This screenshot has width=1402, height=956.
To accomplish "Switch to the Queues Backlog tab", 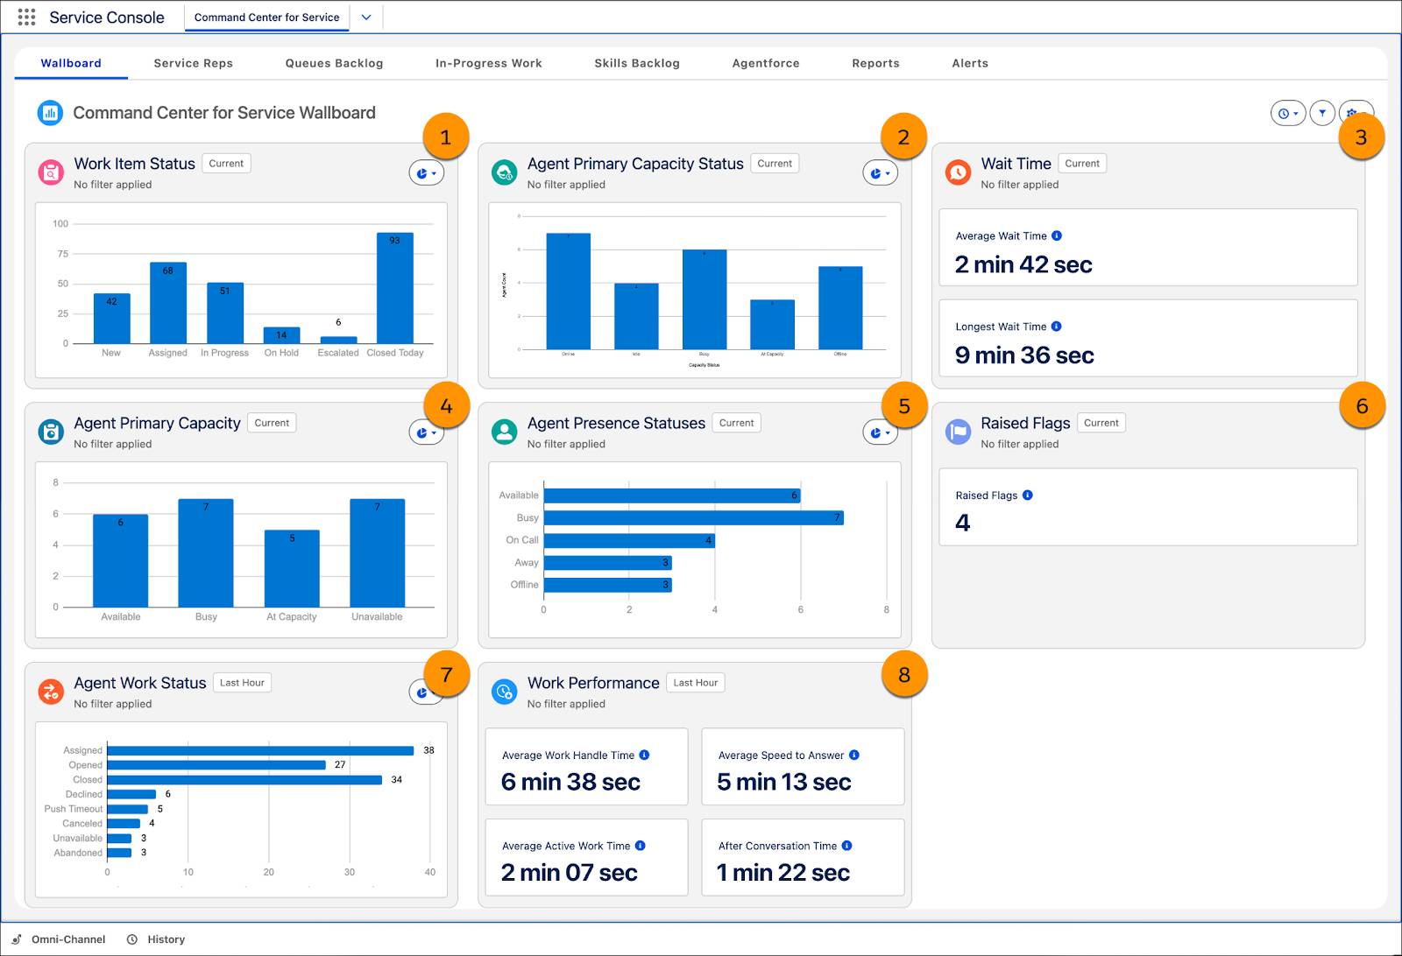I will [x=334, y=63].
